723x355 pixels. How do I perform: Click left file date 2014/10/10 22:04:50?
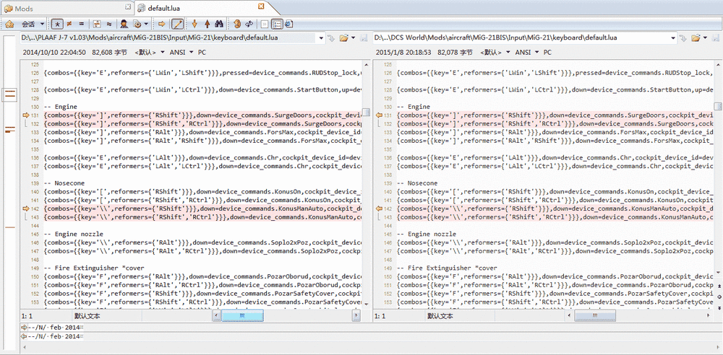click(54, 53)
